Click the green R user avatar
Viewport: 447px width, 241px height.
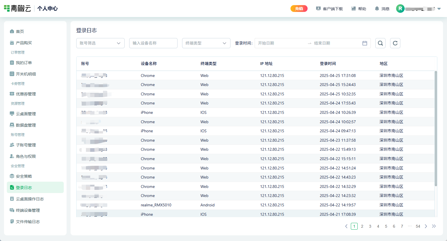coord(400,9)
